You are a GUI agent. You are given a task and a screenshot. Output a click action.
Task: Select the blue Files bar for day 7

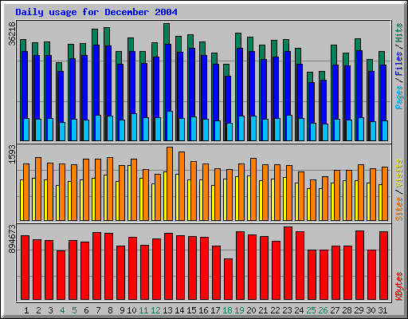coord(97,80)
